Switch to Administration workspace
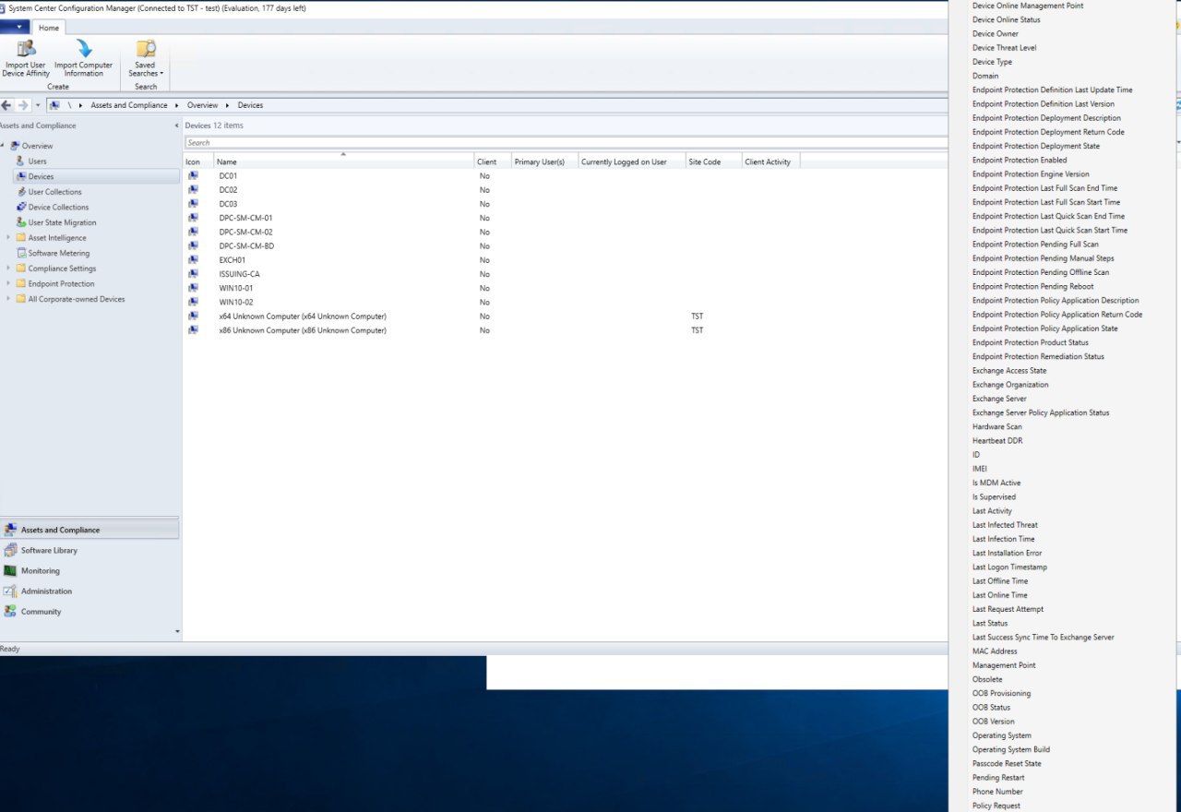The image size is (1181, 812). [x=89, y=591]
